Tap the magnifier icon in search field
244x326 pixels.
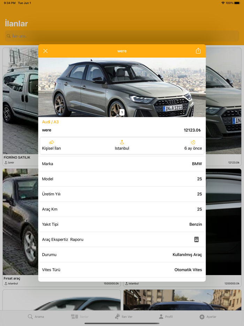8,36
